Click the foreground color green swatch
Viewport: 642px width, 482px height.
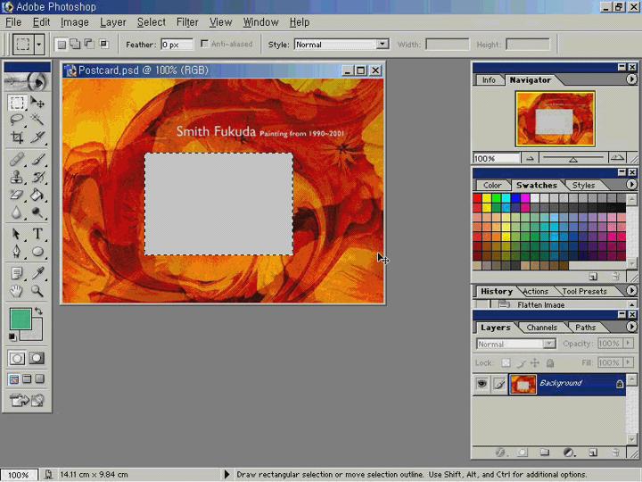[x=21, y=319]
